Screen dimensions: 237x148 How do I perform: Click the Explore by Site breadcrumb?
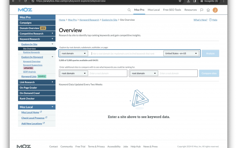click(x=110, y=20)
